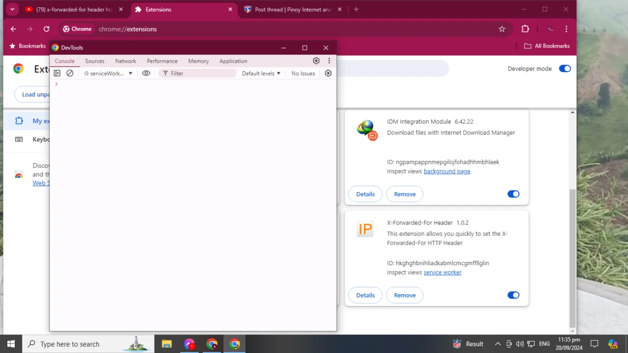Open the tab search dropdown arrow
Screen dimensions: 628x353
(x=12, y=9)
